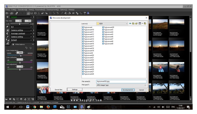The height and width of the screenshot is (114, 197).
Task: Adjust the Color temperature slider
Action: click(20, 55)
